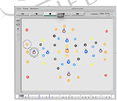Click the TIME marker on the timeline
The height and width of the screenshot is (101, 117).
pos(22,96)
